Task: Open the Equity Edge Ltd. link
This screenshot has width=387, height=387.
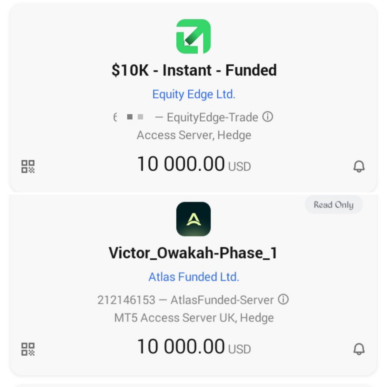Action: (x=194, y=94)
